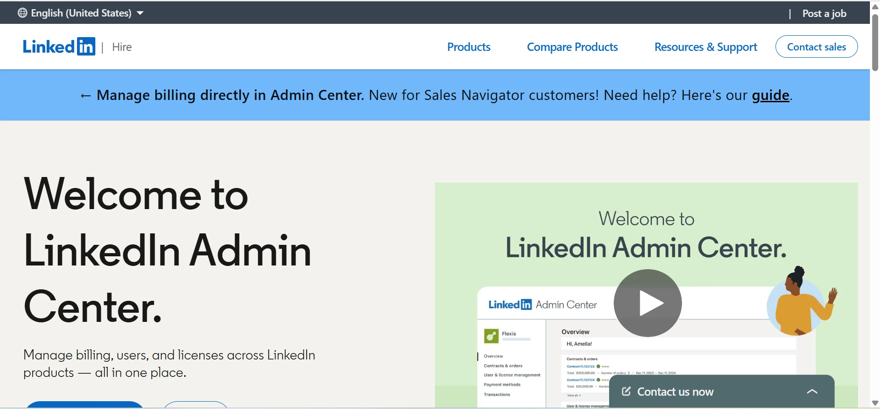Click the 'Transactions' item in the video preview
Image resolution: width=880 pixels, height=409 pixels.
coord(497,394)
